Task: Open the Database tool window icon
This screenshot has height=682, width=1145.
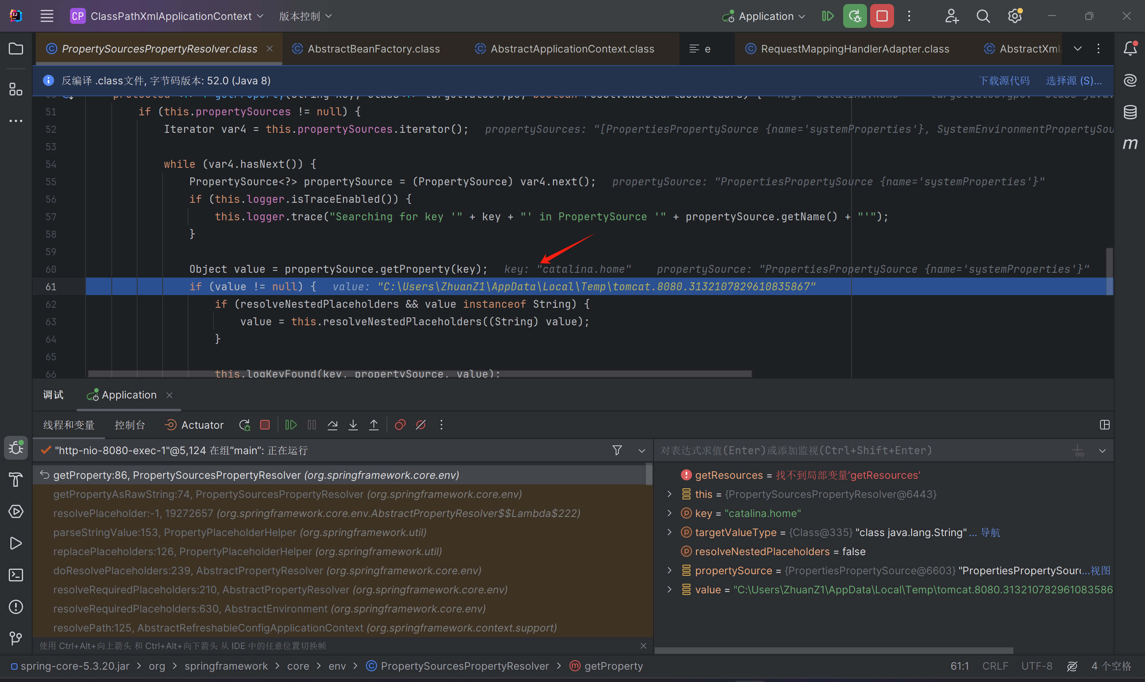Action: click(x=1130, y=112)
